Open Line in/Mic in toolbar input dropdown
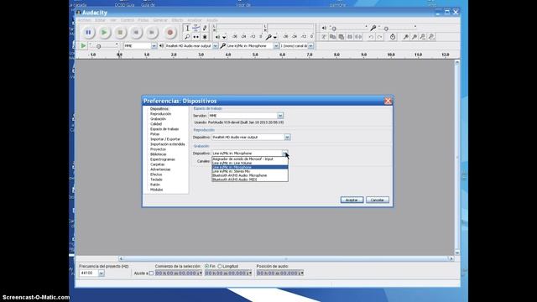The image size is (537, 302). (276, 46)
